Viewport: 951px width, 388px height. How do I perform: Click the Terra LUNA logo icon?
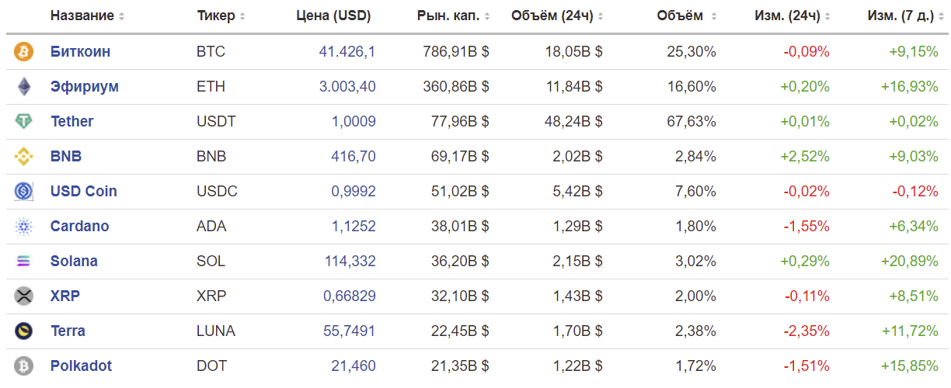coord(24,331)
